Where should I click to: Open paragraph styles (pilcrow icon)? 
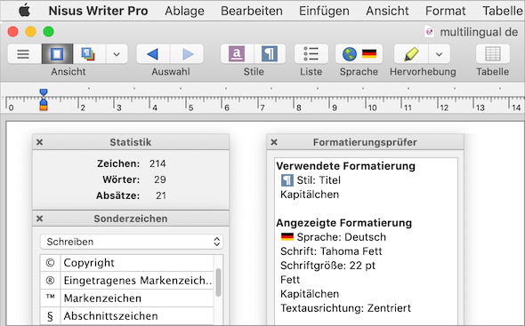[x=270, y=54]
